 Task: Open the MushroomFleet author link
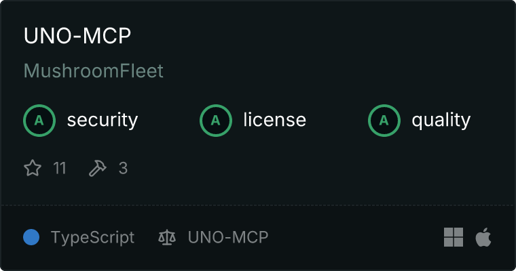pyautogui.click(x=94, y=71)
